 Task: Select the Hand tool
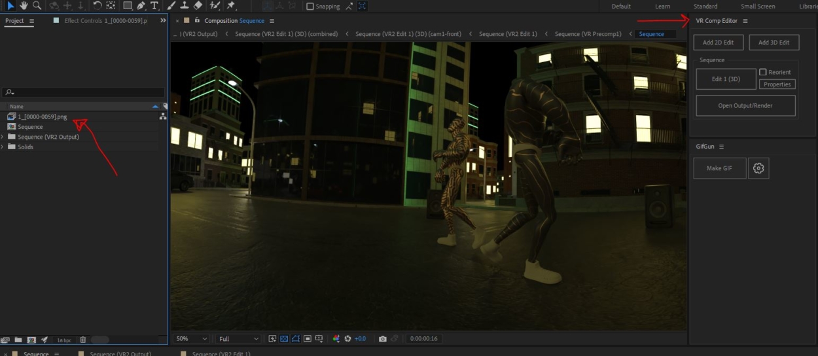[24, 5]
